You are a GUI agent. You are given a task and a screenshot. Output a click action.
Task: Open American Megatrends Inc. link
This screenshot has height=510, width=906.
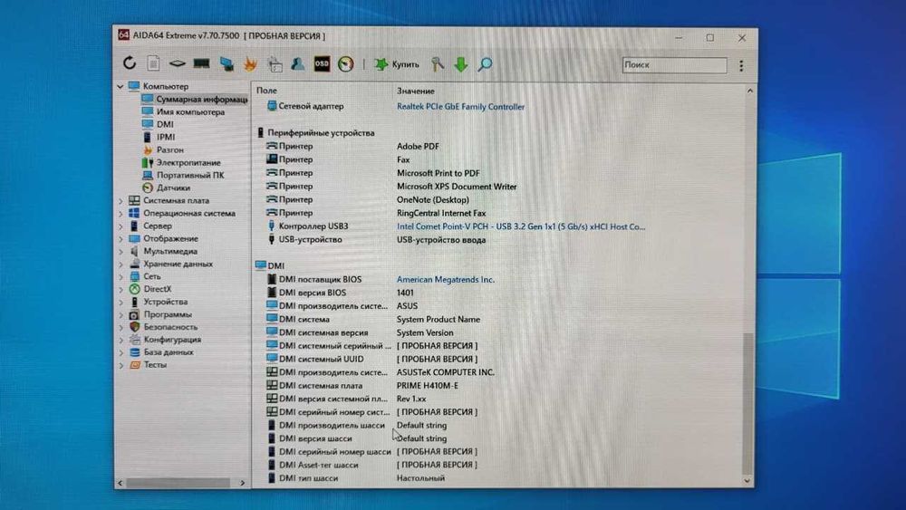pyautogui.click(x=446, y=280)
